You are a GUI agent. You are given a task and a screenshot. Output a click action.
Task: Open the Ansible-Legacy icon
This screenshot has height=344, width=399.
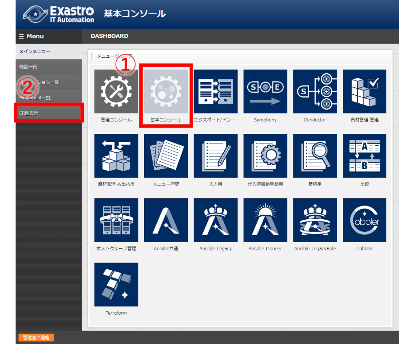216,220
